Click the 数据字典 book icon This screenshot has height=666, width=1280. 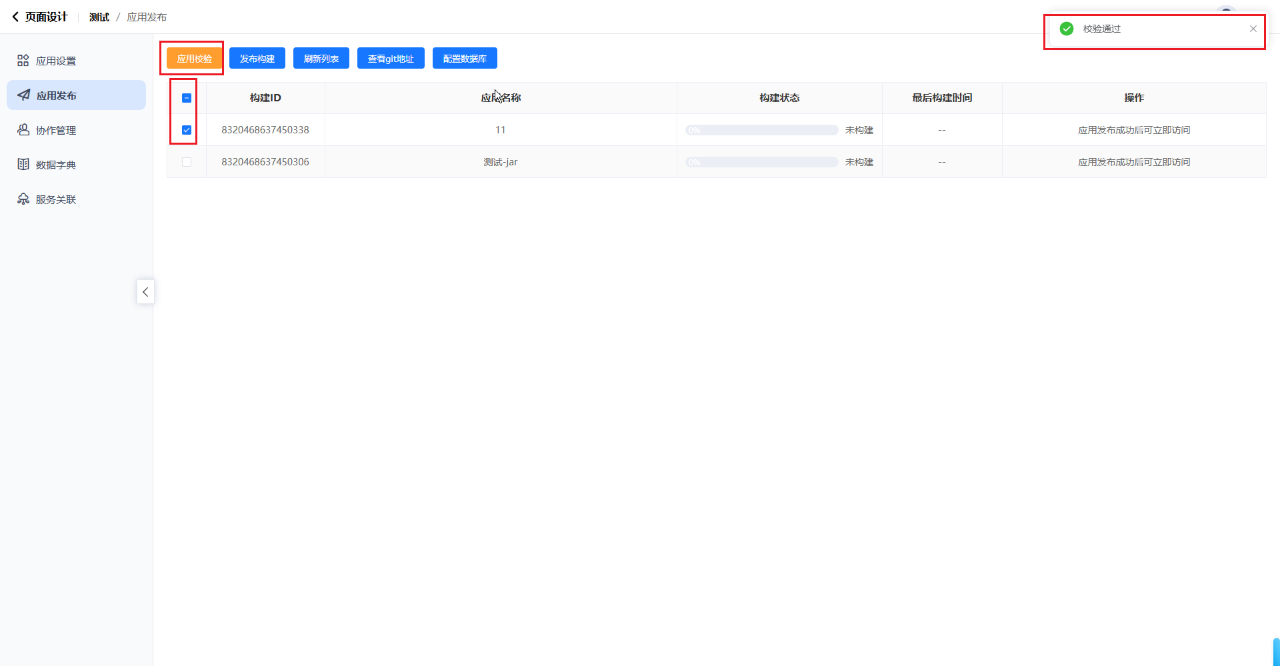(23, 165)
